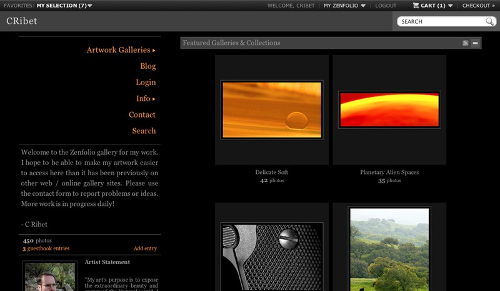Click the Planetary Alien Spaces title
Screen dimensions: 500x291
[389, 172]
